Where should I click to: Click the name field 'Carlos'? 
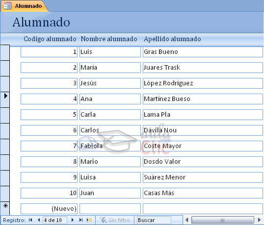point(110,130)
